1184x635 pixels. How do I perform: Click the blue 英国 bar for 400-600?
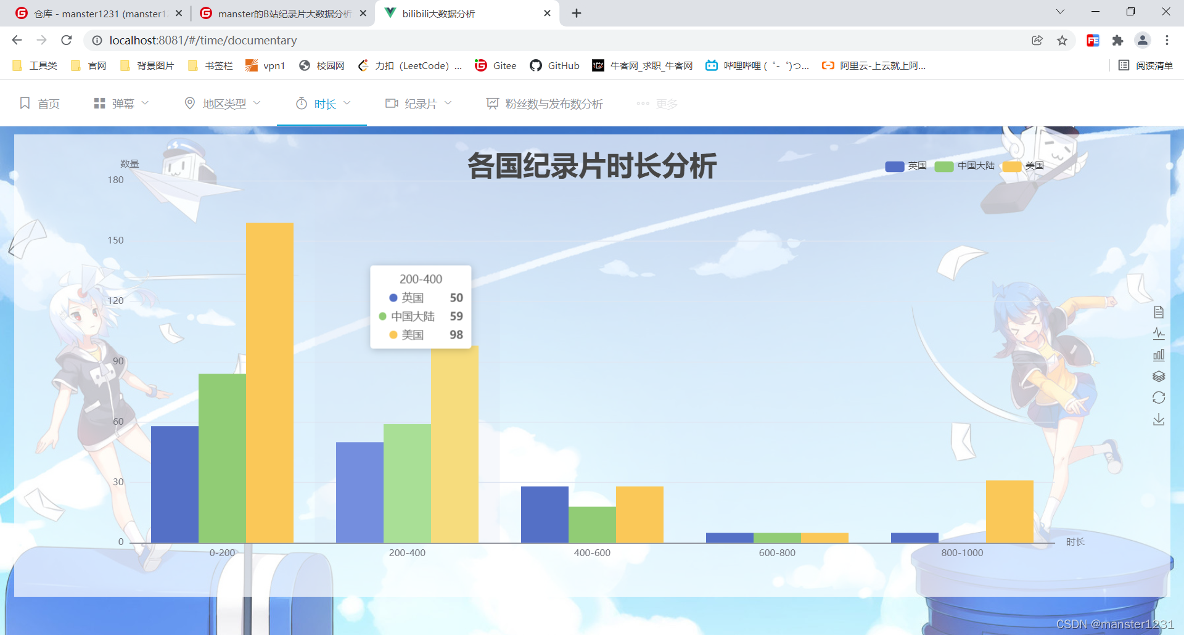pos(545,514)
